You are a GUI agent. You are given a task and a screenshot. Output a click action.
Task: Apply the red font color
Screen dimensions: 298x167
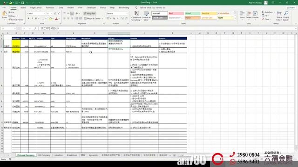(56, 19)
